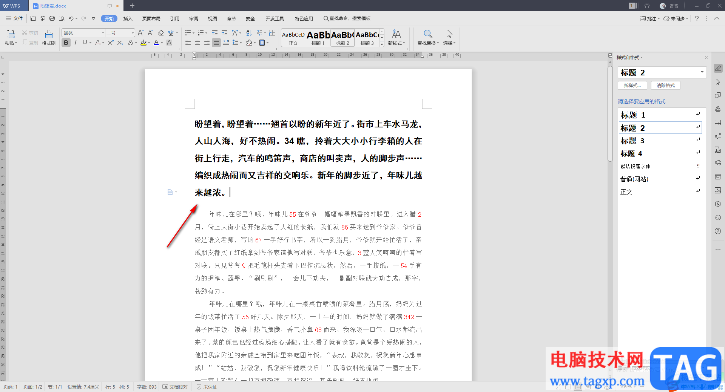The width and height of the screenshot is (725, 392).
Task: Undo the last action
Action: [71, 18]
